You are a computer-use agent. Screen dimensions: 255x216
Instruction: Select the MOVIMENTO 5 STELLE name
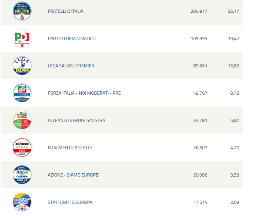[x=70, y=148]
